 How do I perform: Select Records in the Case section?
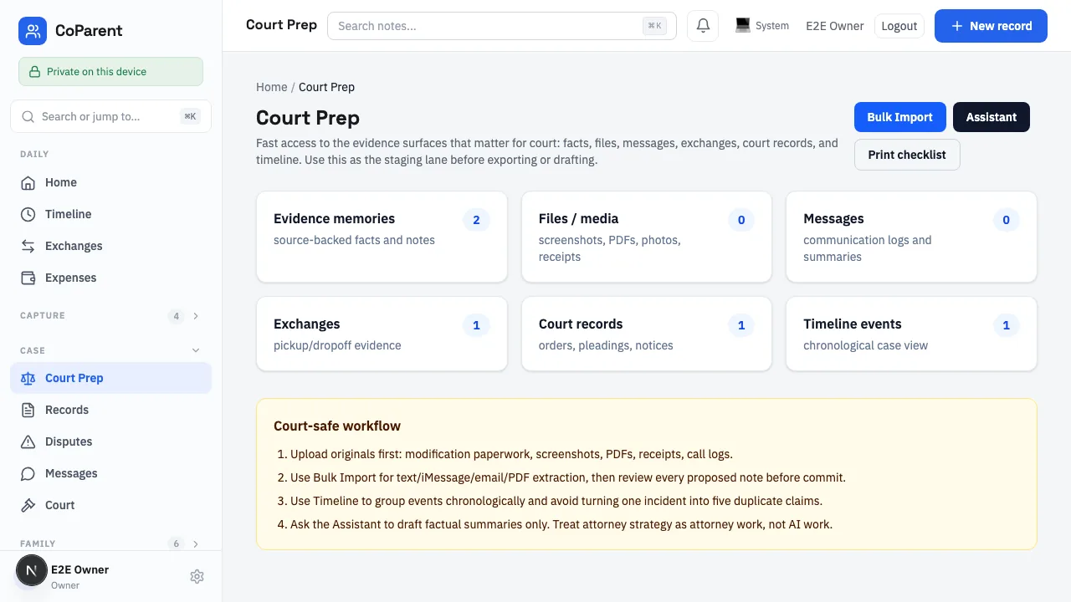pyautogui.click(x=110, y=410)
